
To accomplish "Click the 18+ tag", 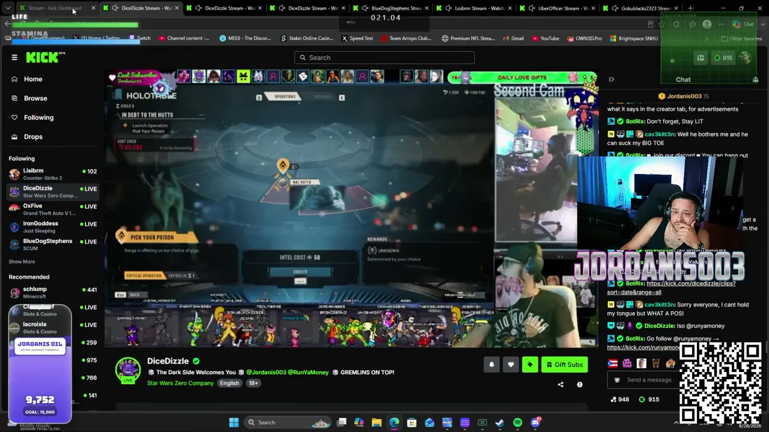I will (254, 383).
